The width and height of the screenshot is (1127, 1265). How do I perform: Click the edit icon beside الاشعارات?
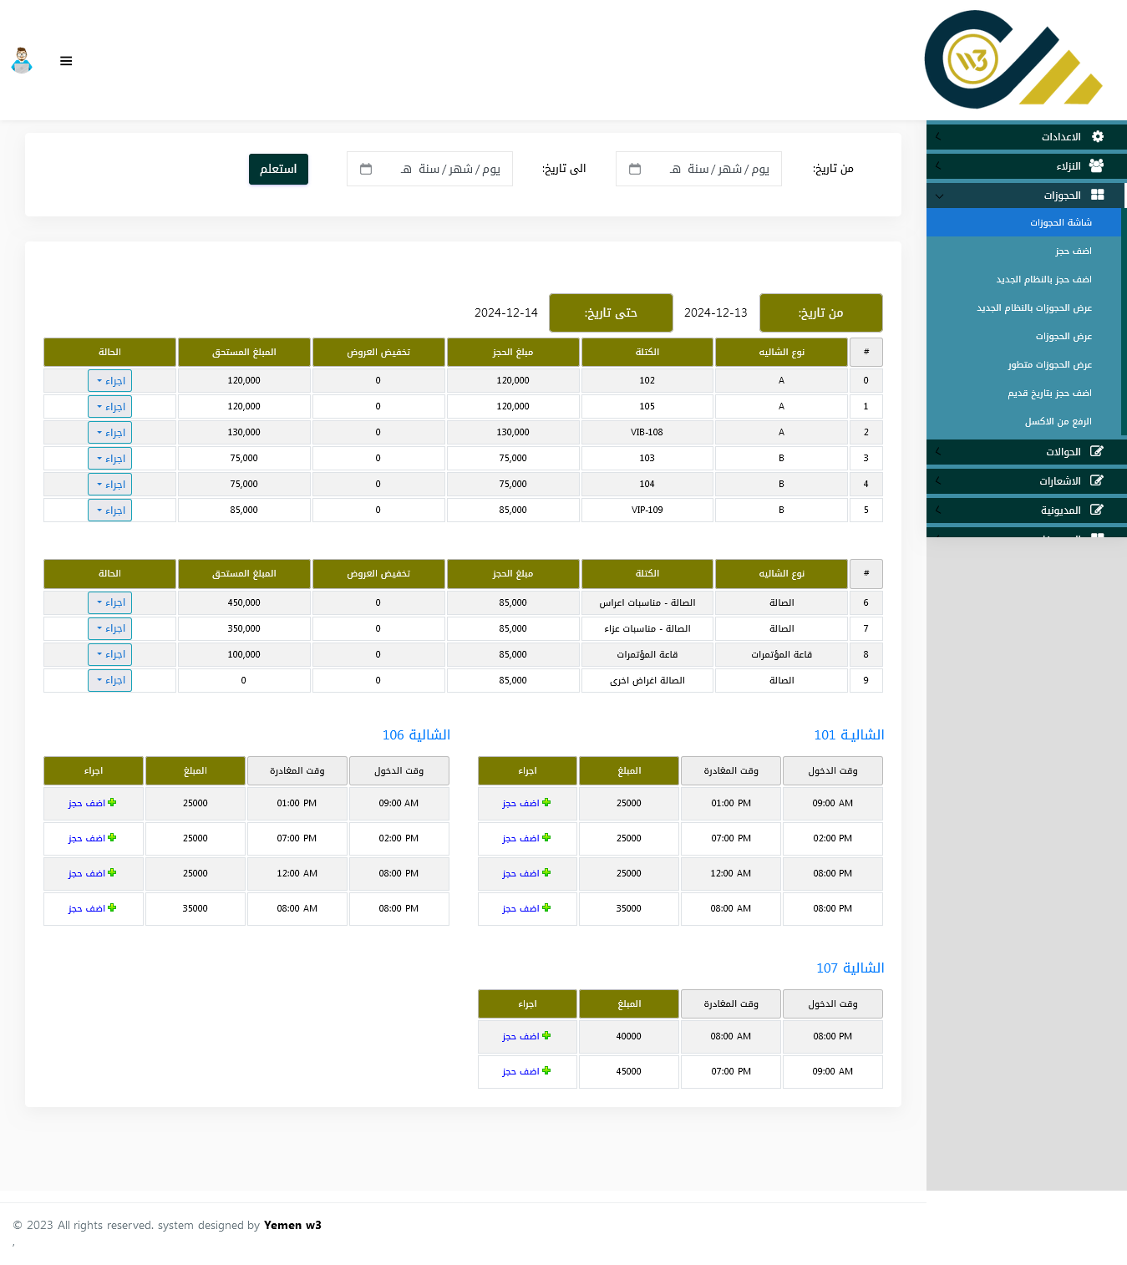pyautogui.click(x=1097, y=481)
